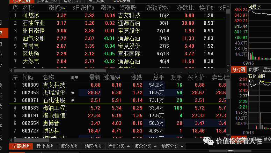
Task: Sort stock list by 买入价 column
Action: (196, 78)
